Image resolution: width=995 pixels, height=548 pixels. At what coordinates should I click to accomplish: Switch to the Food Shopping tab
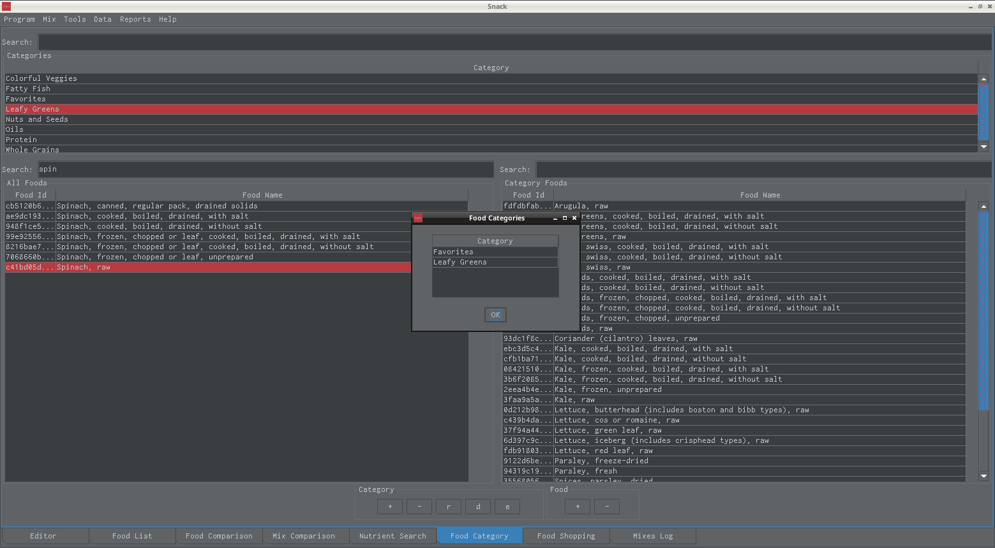coord(566,536)
